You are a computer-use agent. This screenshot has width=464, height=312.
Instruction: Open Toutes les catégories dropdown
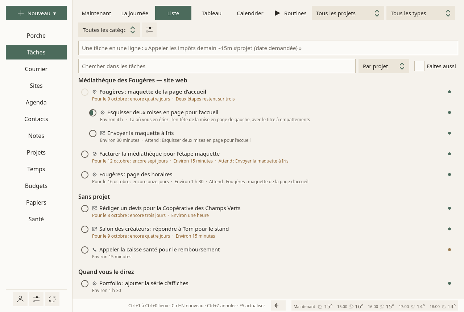point(109,30)
